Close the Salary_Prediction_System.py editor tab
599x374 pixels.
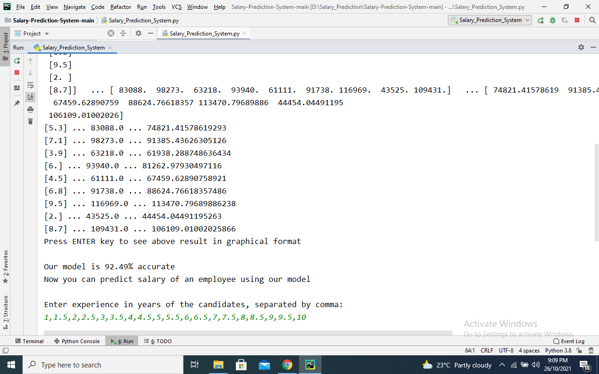(x=244, y=33)
